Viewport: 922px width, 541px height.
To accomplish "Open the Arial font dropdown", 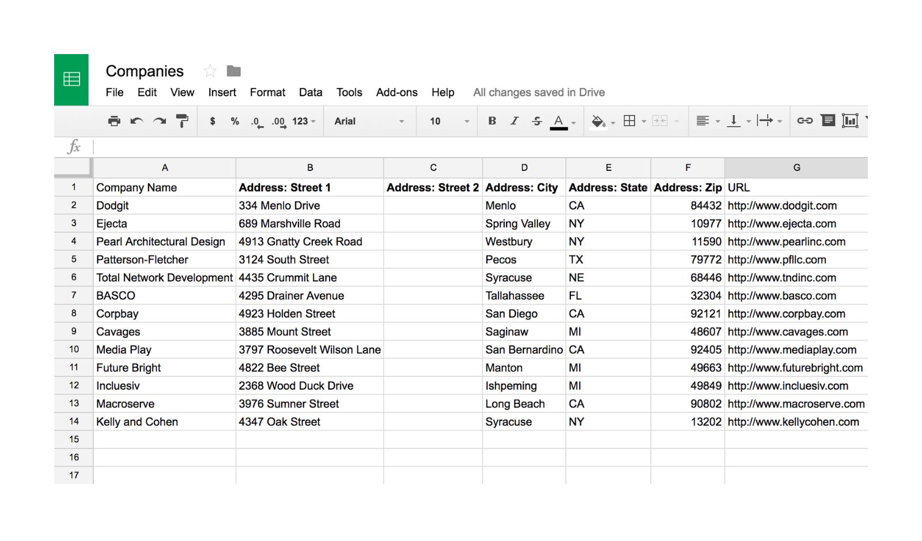I will [369, 121].
